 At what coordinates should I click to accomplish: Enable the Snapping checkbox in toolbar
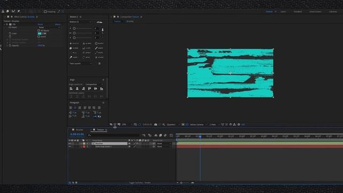pyautogui.click(x=45, y=12)
